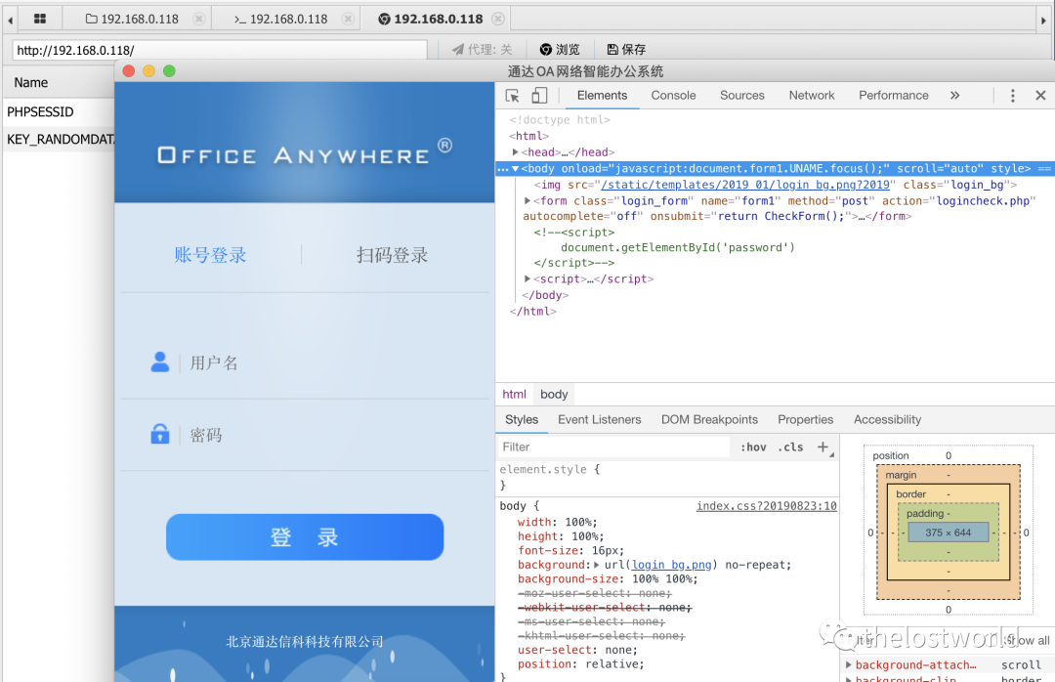Toggle the :hov element state button
This screenshot has width=1055, height=682.
point(753,448)
